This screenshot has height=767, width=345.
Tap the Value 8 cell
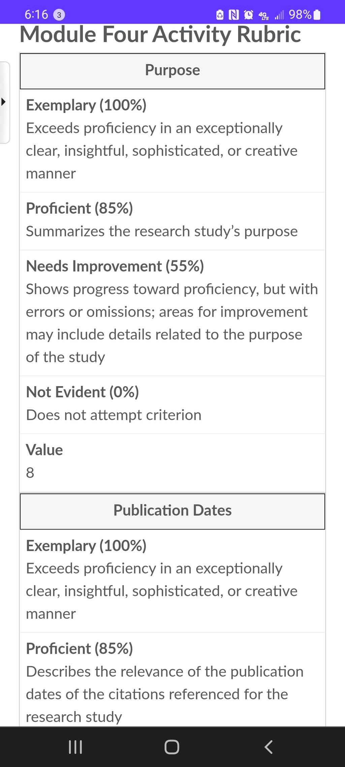tap(172, 463)
